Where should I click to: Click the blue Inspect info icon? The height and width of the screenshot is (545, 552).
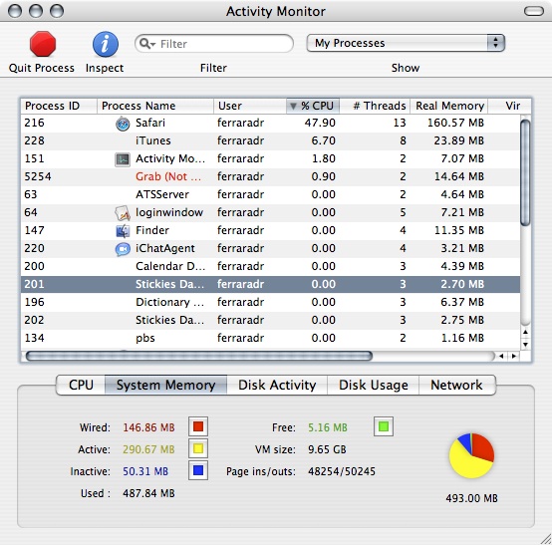pyautogui.click(x=106, y=44)
